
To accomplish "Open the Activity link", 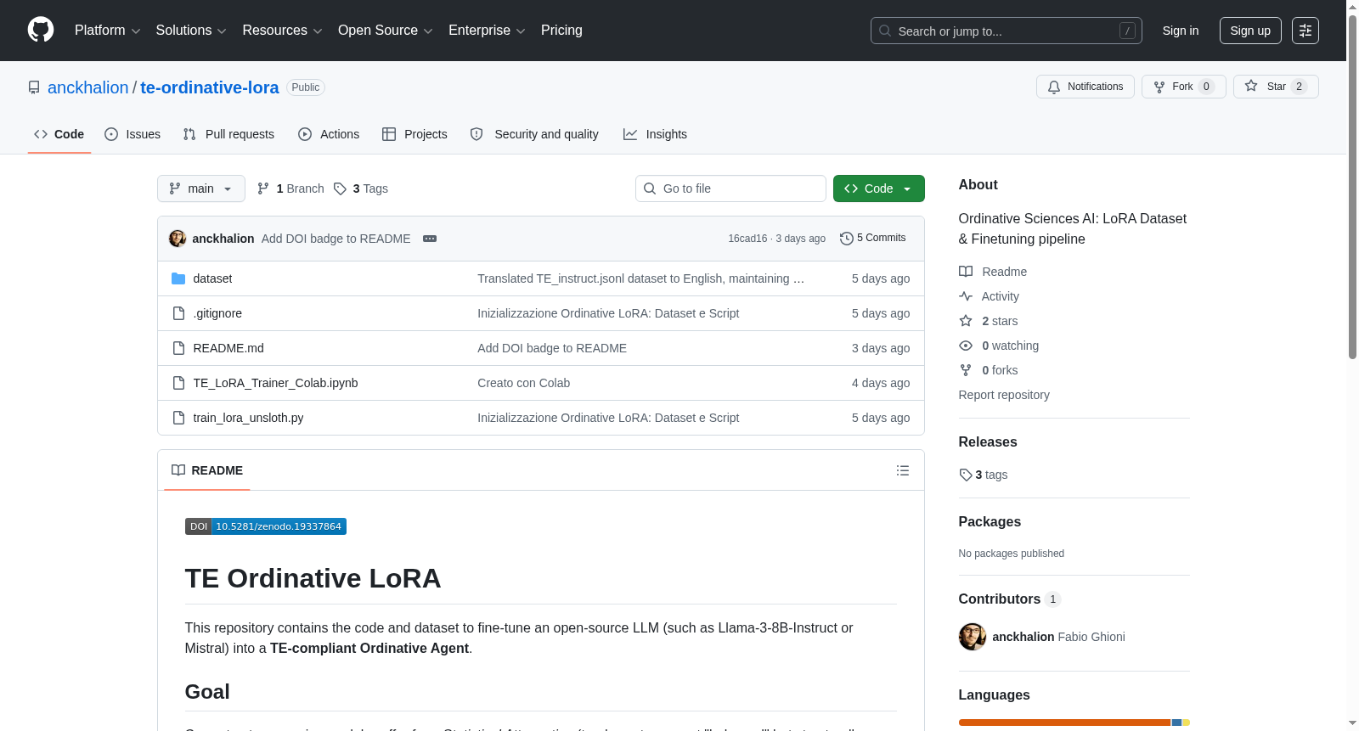I will 989,296.
